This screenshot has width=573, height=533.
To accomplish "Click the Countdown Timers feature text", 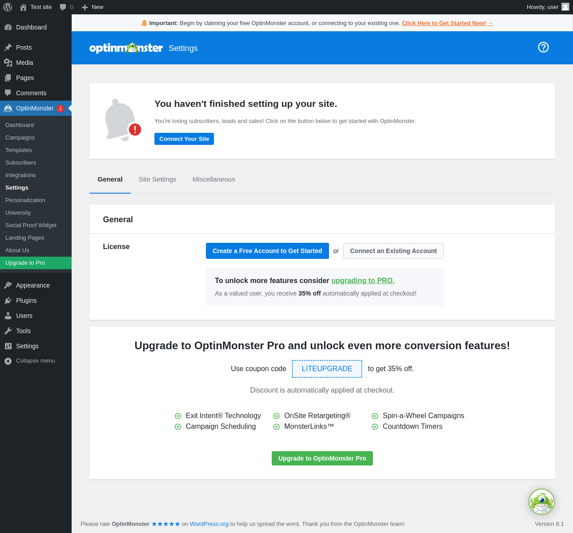I will click(x=412, y=427).
